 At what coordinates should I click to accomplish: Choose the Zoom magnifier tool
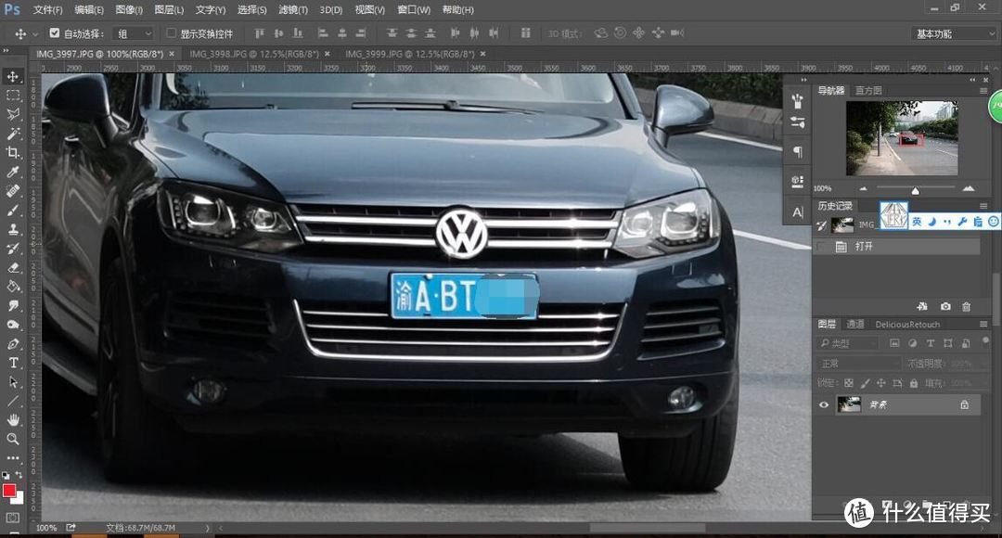pyautogui.click(x=13, y=439)
